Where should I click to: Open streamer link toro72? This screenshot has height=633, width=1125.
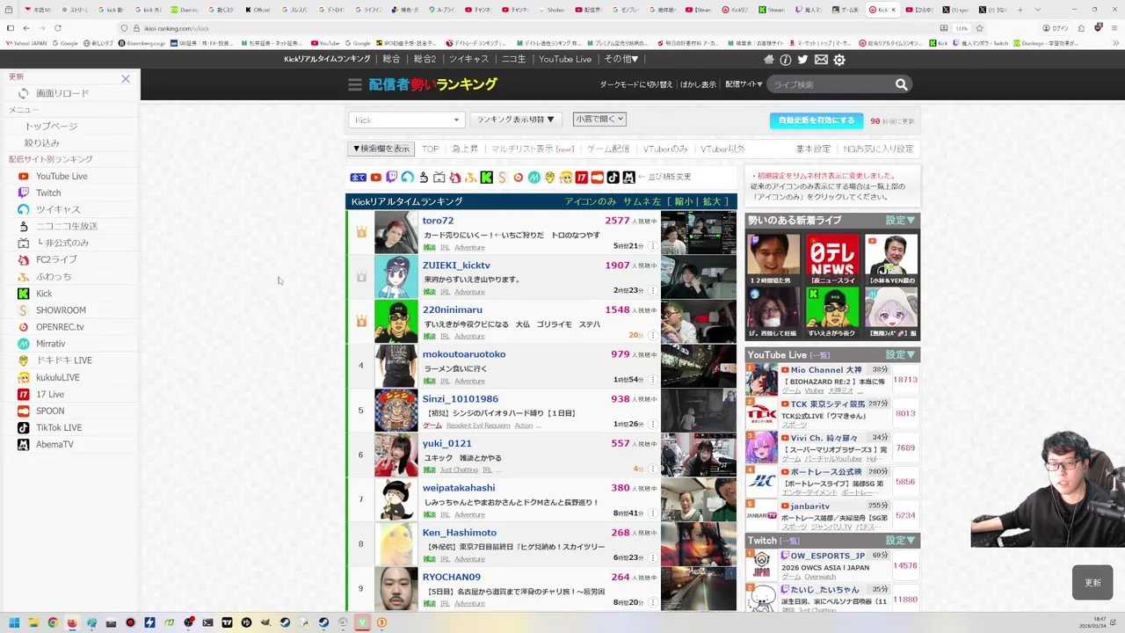tap(438, 221)
